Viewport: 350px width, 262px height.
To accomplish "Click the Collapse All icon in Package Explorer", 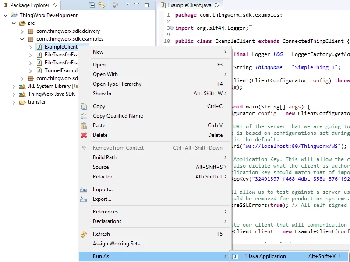I will 92,5.
